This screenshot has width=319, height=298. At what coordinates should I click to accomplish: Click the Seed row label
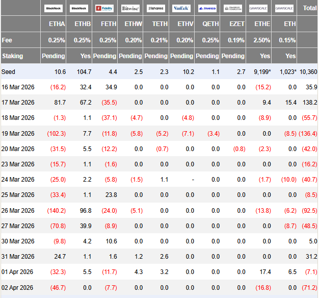[9, 72]
